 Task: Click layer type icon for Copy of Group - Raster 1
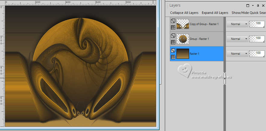click(173, 21)
